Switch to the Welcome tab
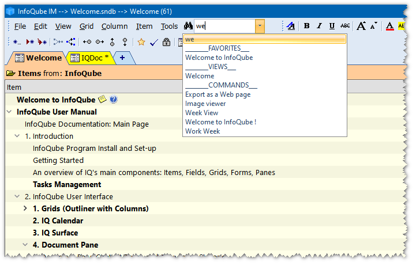Screen dimensions: 416x266 coord(38,58)
